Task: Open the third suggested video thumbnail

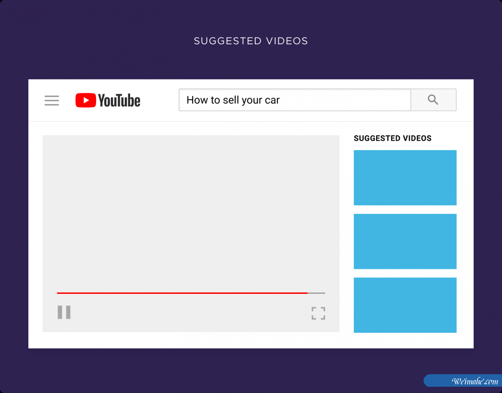Action: (x=405, y=305)
